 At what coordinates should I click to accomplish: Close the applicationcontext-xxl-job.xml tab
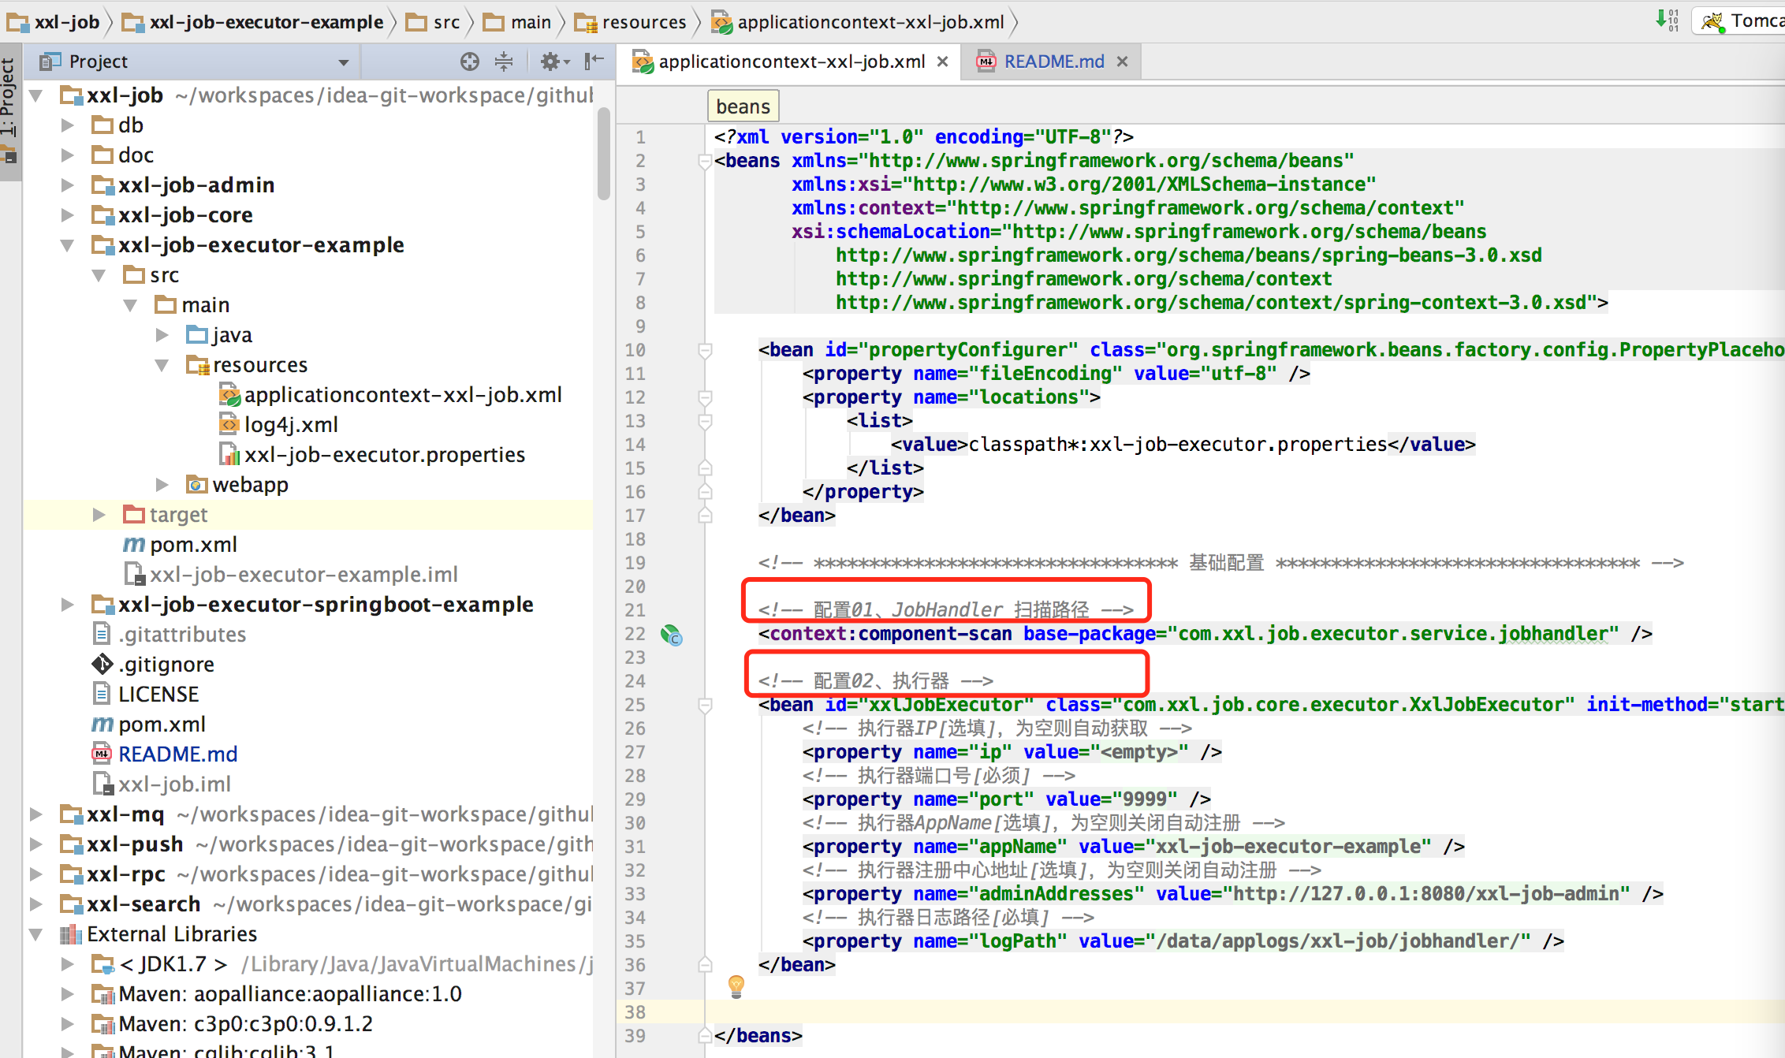(942, 61)
